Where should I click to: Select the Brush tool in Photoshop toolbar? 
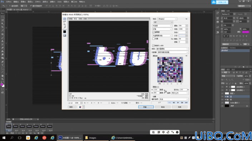click(3, 38)
